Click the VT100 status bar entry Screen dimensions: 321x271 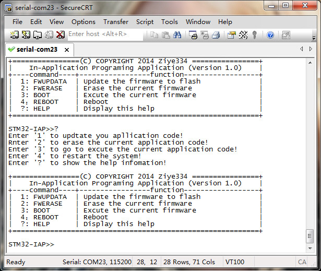click(234, 262)
